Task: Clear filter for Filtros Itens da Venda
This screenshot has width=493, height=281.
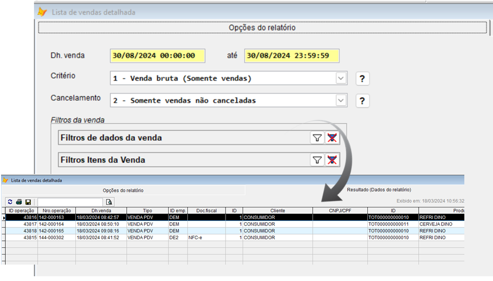Action: pos(332,160)
